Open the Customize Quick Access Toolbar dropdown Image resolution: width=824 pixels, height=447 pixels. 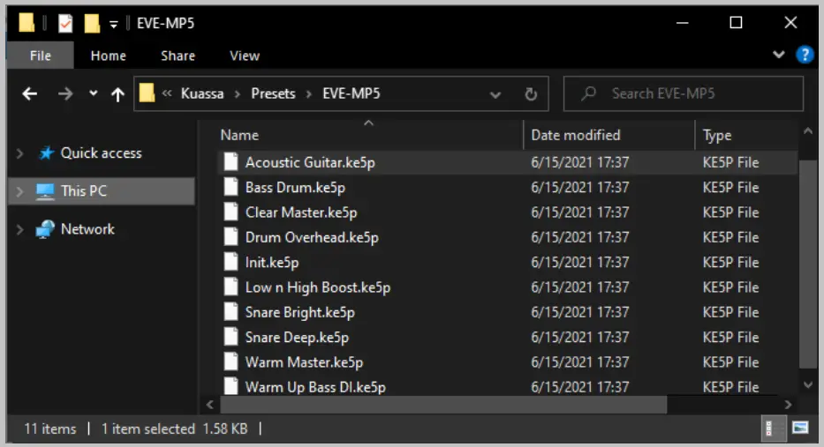(114, 24)
